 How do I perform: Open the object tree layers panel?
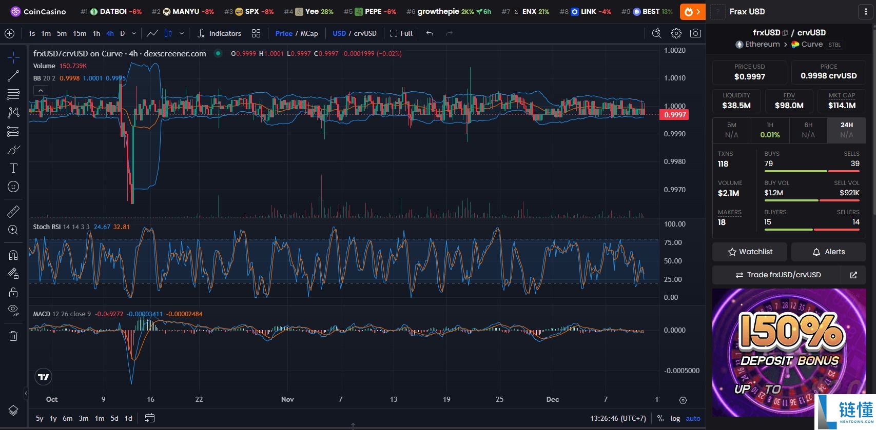click(x=13, y=411)
